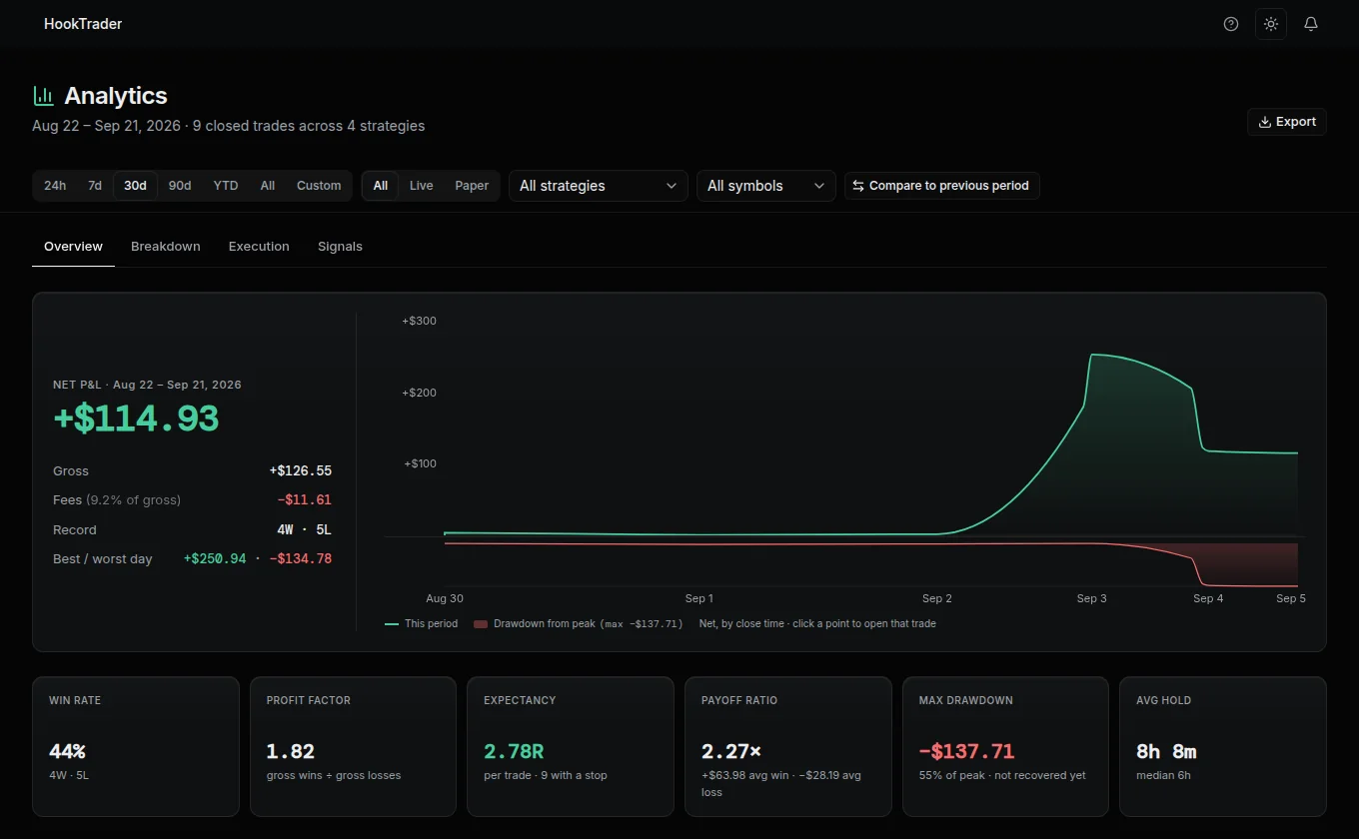This screenshot has height=839, width=1359.
Task: Switch to the Breakdown tab
Action: pyautogui.click(x=166, y=247)
